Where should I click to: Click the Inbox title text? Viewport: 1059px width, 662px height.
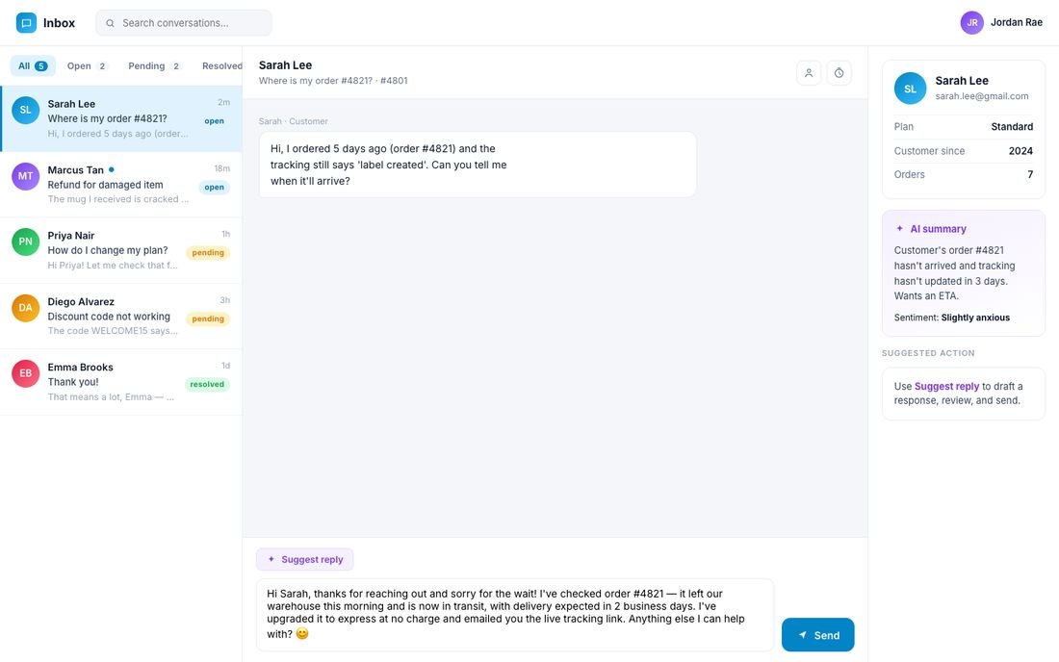(x=59, y=23)
